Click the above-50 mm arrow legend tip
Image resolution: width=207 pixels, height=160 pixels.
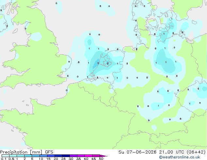(x=104, y=156)
